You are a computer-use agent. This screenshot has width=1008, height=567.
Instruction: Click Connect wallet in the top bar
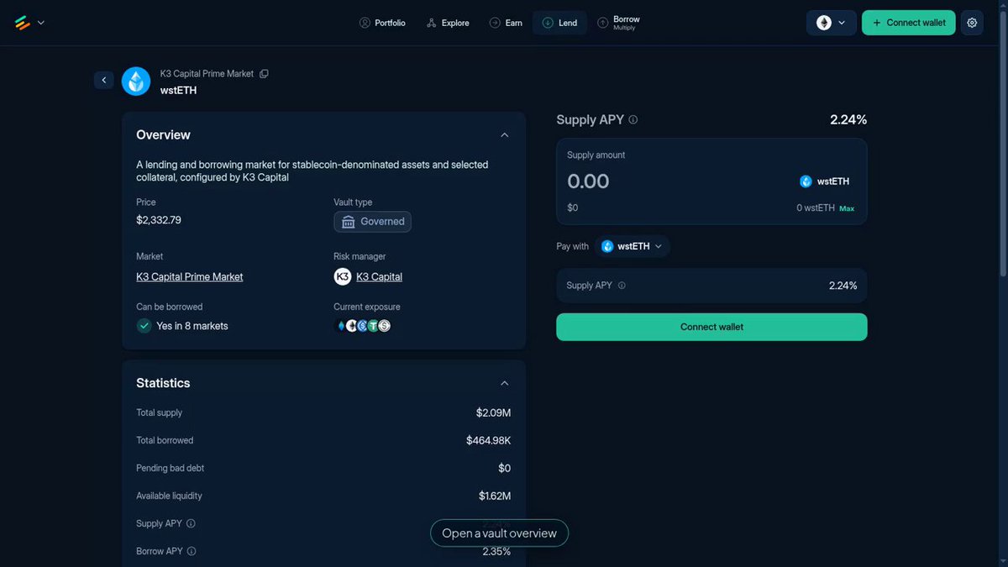pyautogui.click(x=909, y=23)
